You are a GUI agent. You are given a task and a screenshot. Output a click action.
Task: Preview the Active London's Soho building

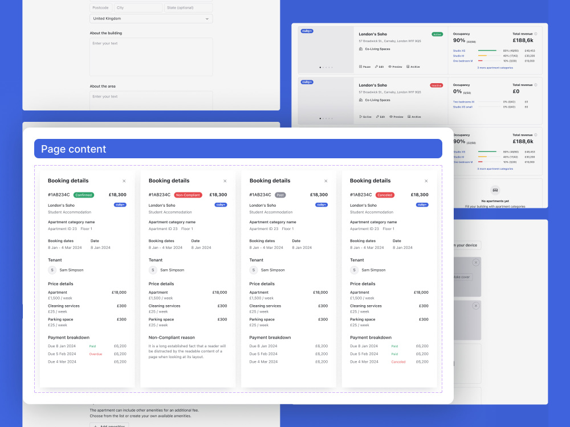(395, 67)
